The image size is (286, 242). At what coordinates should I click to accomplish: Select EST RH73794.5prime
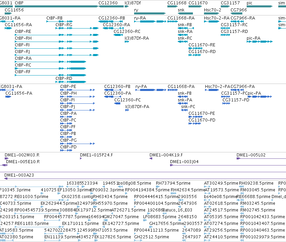click(x=173, y=183)
